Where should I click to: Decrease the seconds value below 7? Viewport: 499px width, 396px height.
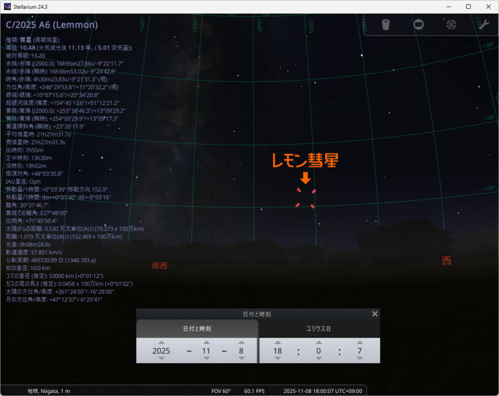[x=359, y=359]
